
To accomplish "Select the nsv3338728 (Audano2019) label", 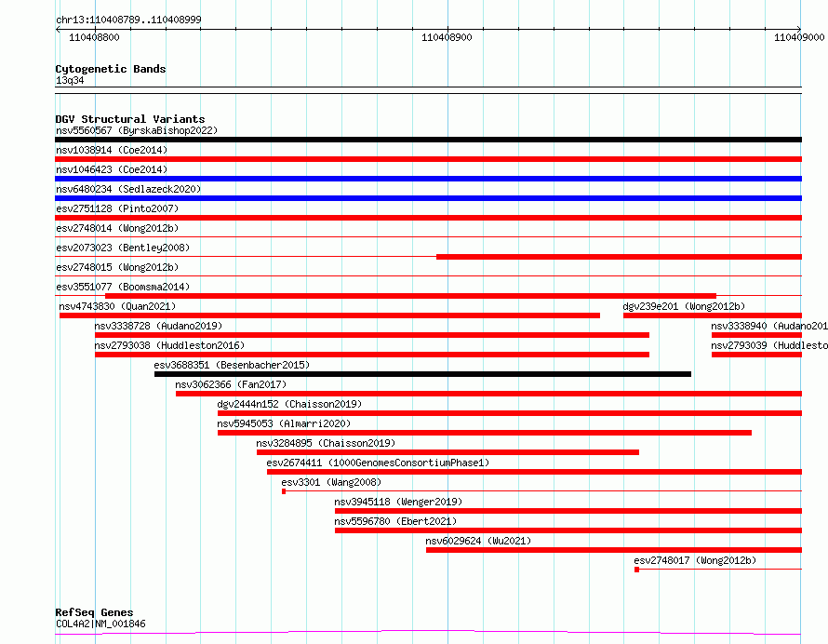I will pos(158,326).
